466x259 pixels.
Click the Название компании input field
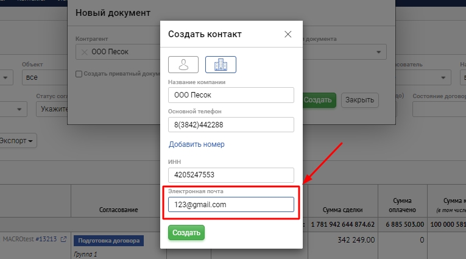coord(231,95)
